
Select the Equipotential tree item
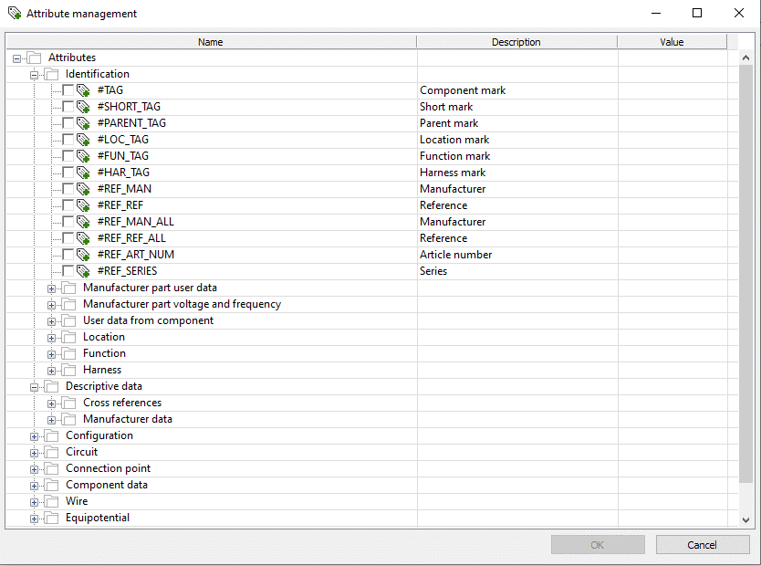point(97,518)
